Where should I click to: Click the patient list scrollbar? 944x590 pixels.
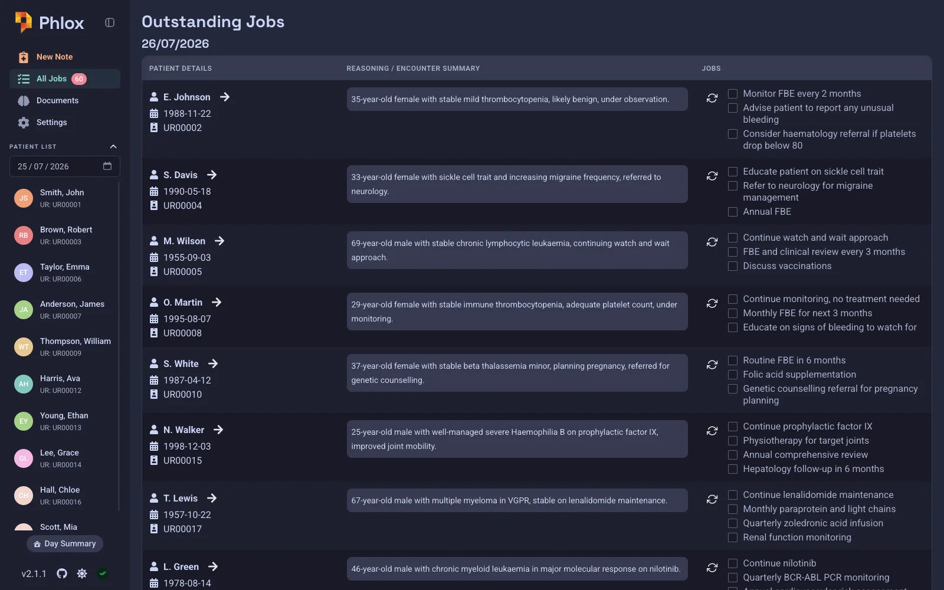pyautogui.click(x=119, y=346)
